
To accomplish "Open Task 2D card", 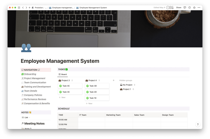I will coord(97,92).
